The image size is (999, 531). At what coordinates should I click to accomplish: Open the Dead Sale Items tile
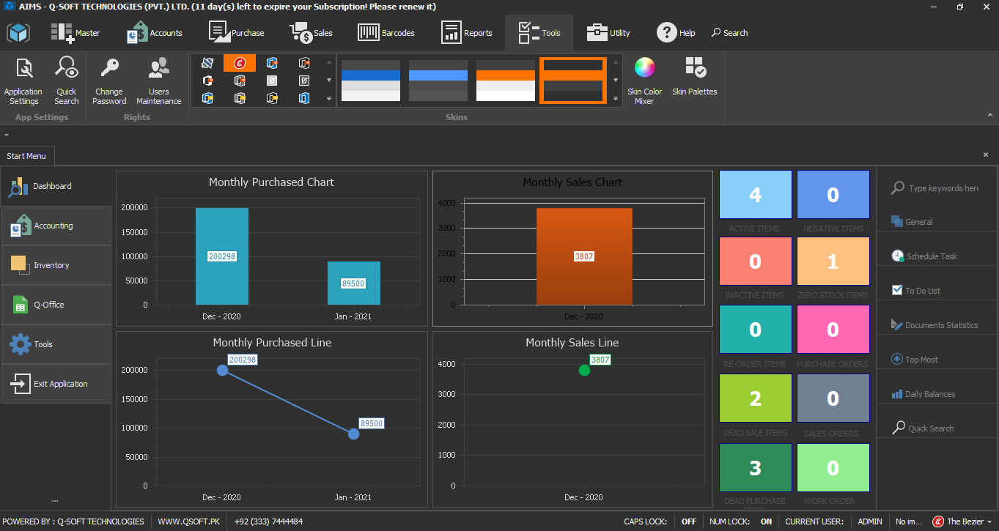click(x=755, y=398)
